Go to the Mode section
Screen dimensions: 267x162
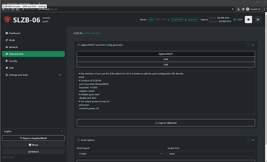(x=12, y=40)
